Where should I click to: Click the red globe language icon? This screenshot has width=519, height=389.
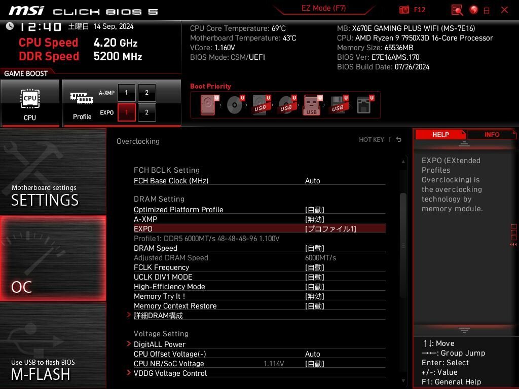coord(474,10)
